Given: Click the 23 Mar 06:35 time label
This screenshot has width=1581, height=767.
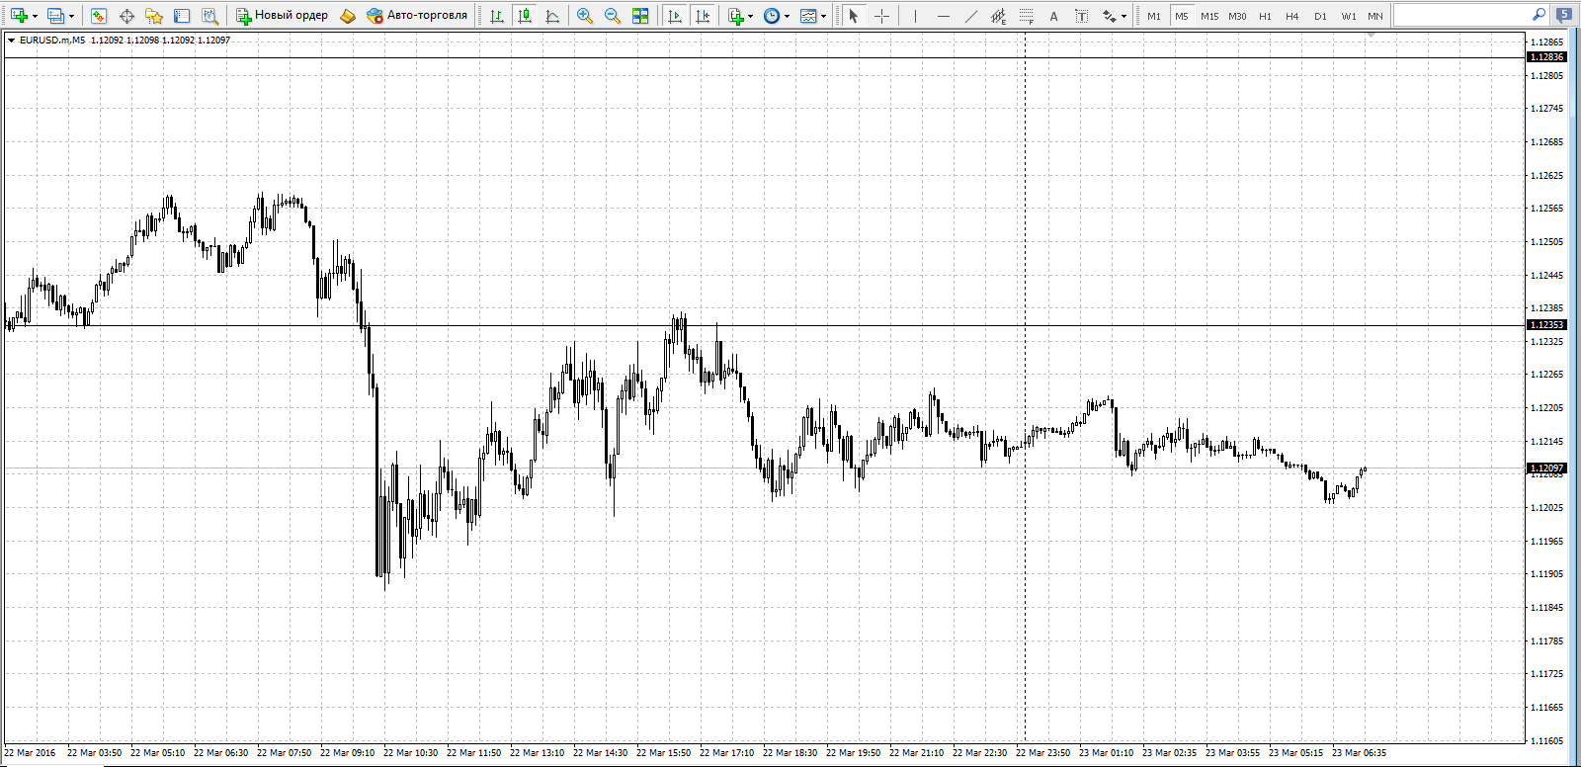Looking at the screenshot, I should tap(1359, 753).
